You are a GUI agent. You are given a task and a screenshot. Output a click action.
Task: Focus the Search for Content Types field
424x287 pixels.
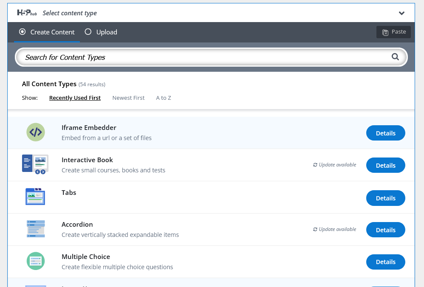(x=211, y=57)
